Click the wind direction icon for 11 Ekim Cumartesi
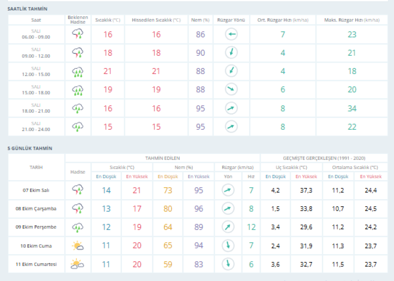394x281 pixels. (x=227, y=264)
